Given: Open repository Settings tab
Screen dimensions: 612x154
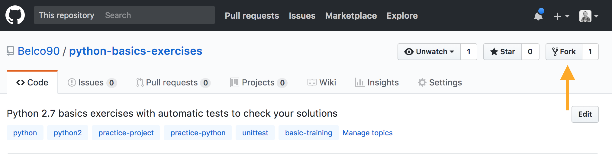Looking at the screenshot, I should [x=440, y=82].
